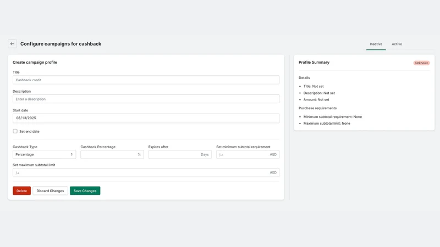Select the 'Title: Not set' summary line
This screenshot has width=440, height=247.
click(x=313, y=86)
